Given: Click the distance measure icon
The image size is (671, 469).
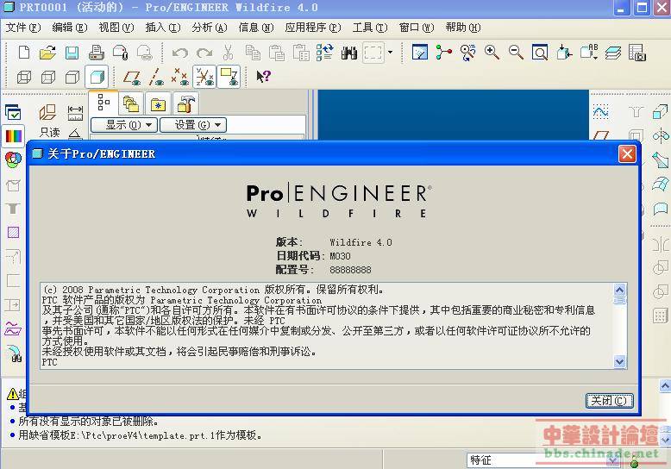Looking at the screenshot, I should [75, 113].
